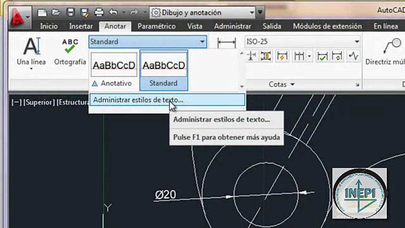Screen dimensions: 405x228
Task: Select the Anotar ribbon tab
Action: click(x=115, y=26)
